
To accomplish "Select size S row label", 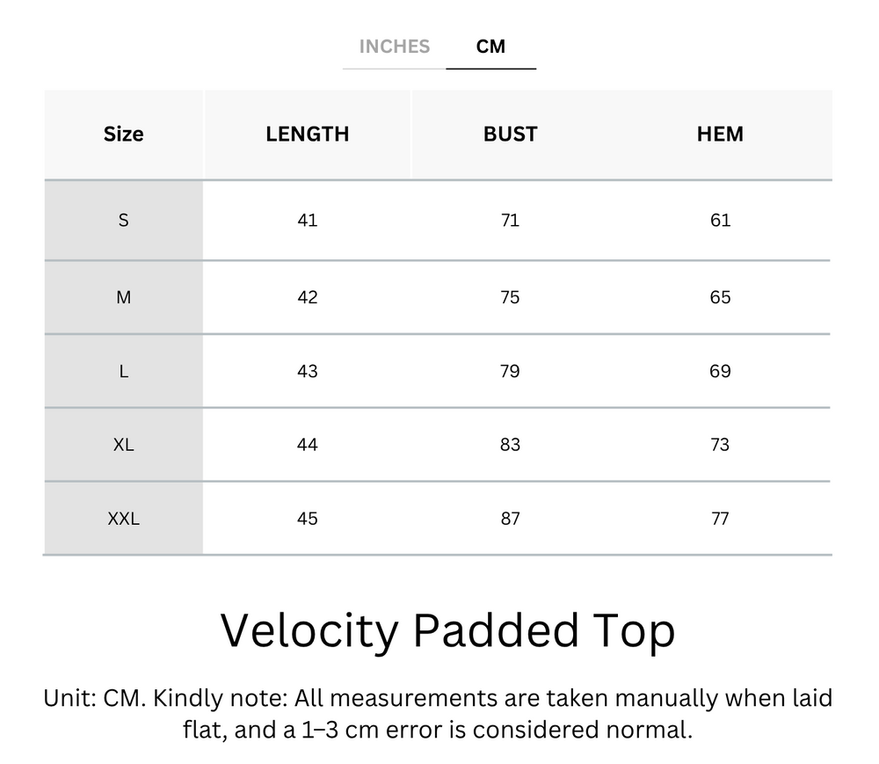I will [x=123, y=220].
